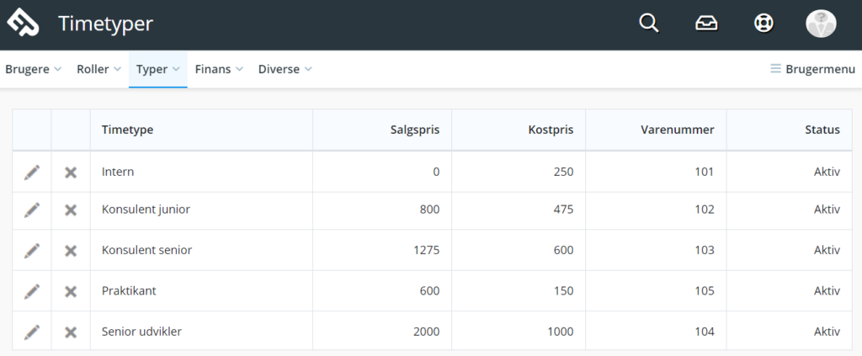Expand the Finans dropdown menu
Viewport: 862px width, 356px height.
click(219, 69)
